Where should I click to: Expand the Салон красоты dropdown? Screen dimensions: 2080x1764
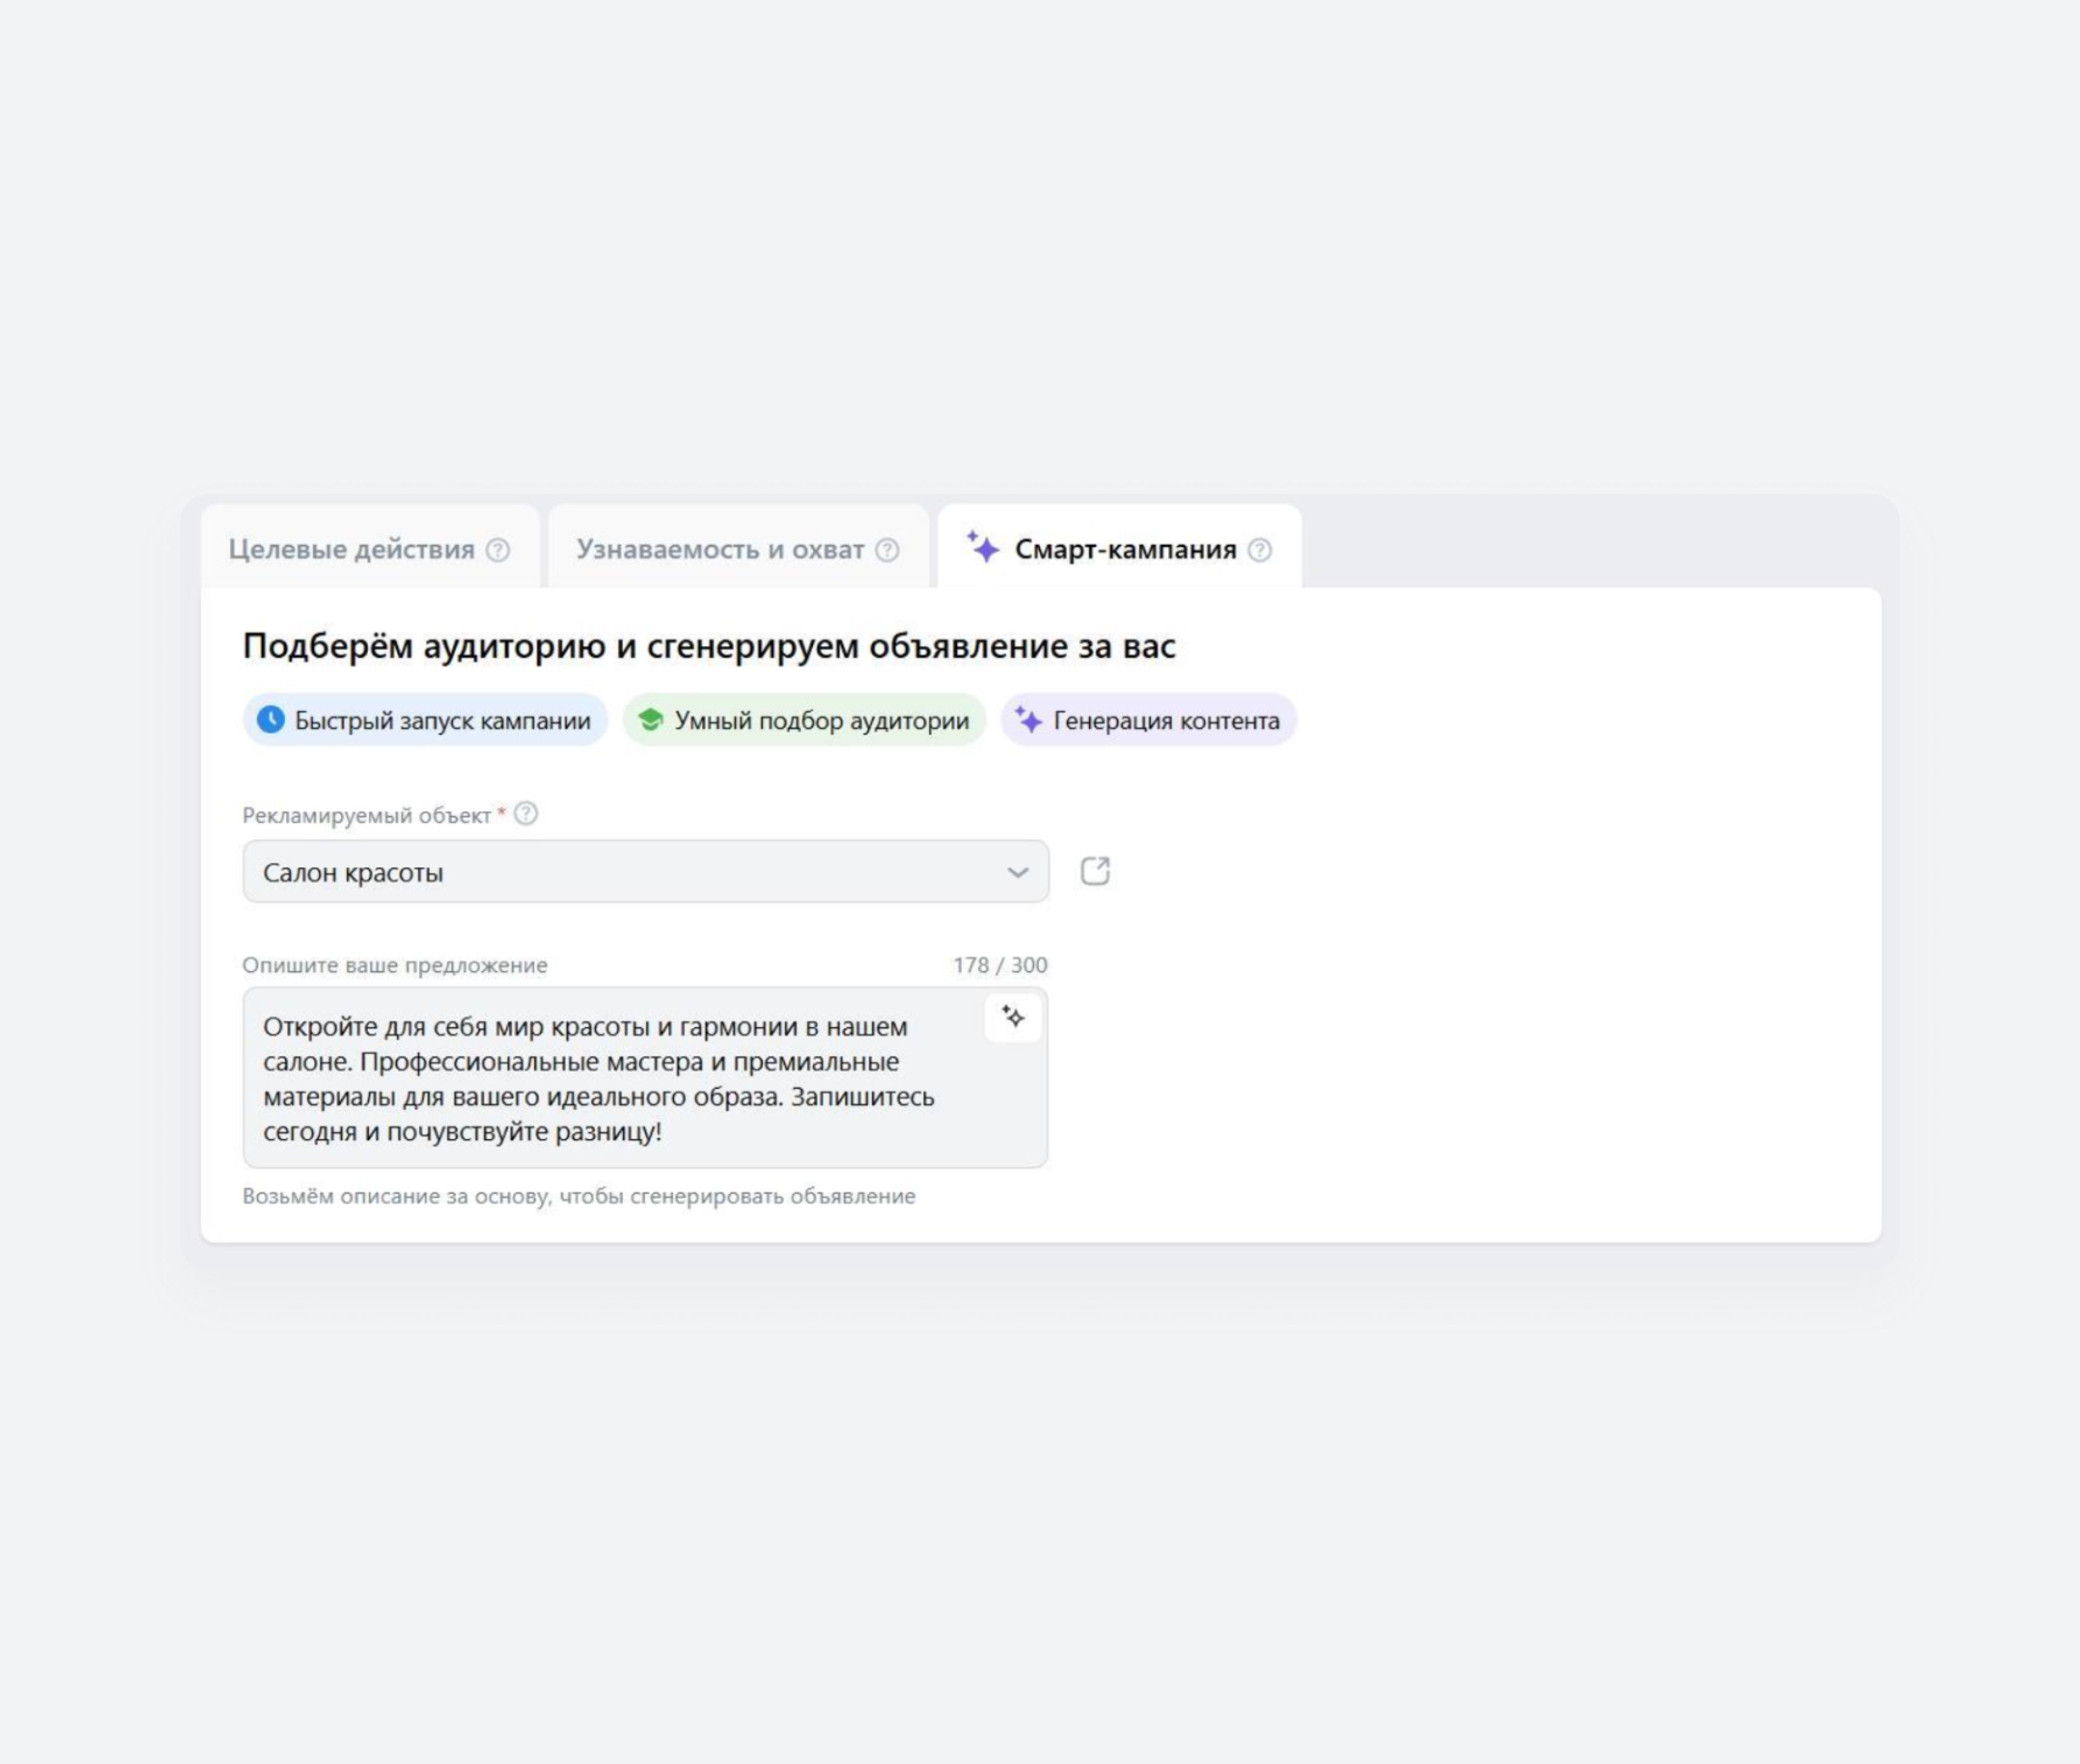coord(646,872)
